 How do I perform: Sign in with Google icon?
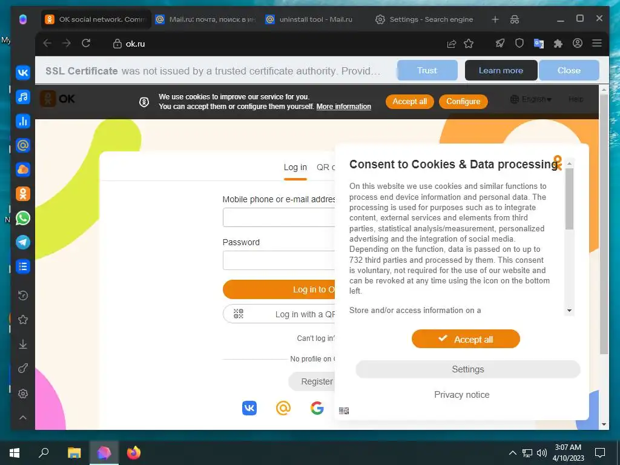click(317, 407)
